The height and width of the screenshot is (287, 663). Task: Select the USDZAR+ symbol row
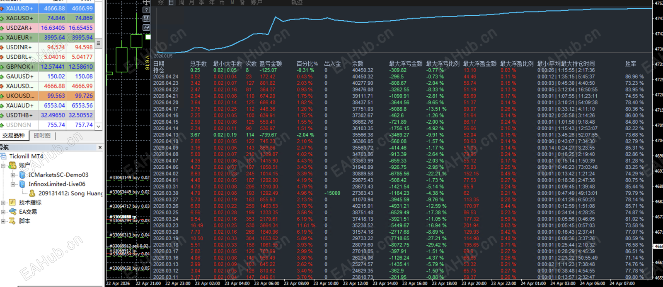point(47,28)
